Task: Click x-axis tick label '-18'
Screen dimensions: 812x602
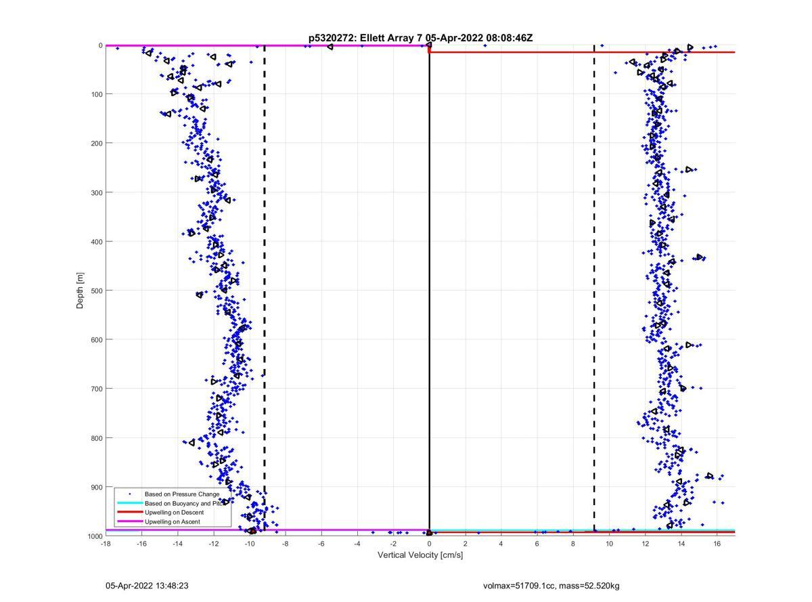Action: pos(106,543)
